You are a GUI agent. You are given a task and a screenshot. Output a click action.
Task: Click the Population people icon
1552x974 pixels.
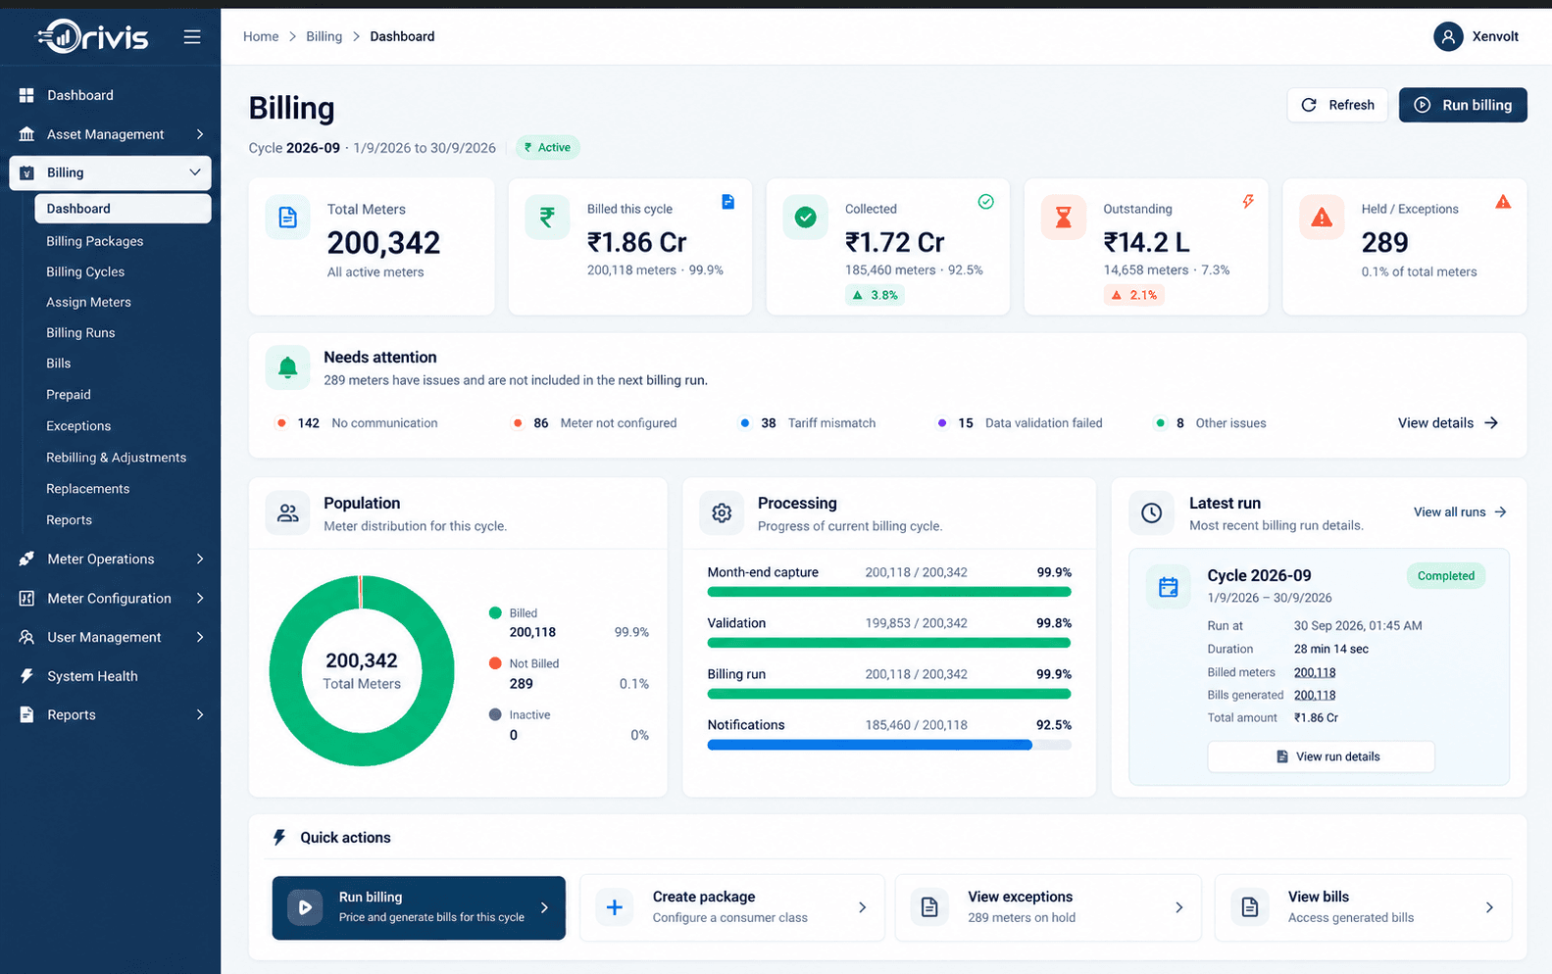pos(288,512)
